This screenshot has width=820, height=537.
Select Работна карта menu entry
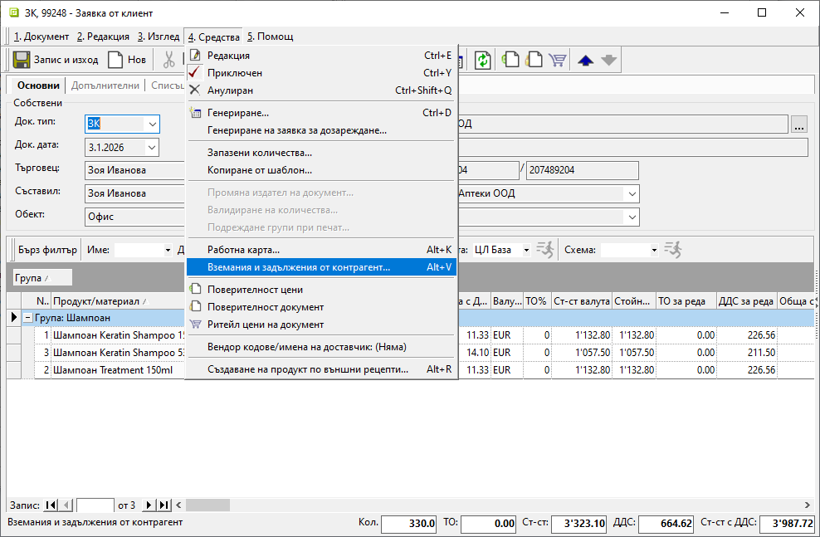click(243, 249)
